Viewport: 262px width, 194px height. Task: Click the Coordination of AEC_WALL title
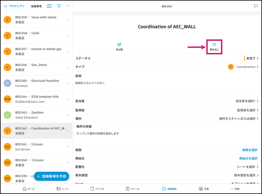click(167, 27)
